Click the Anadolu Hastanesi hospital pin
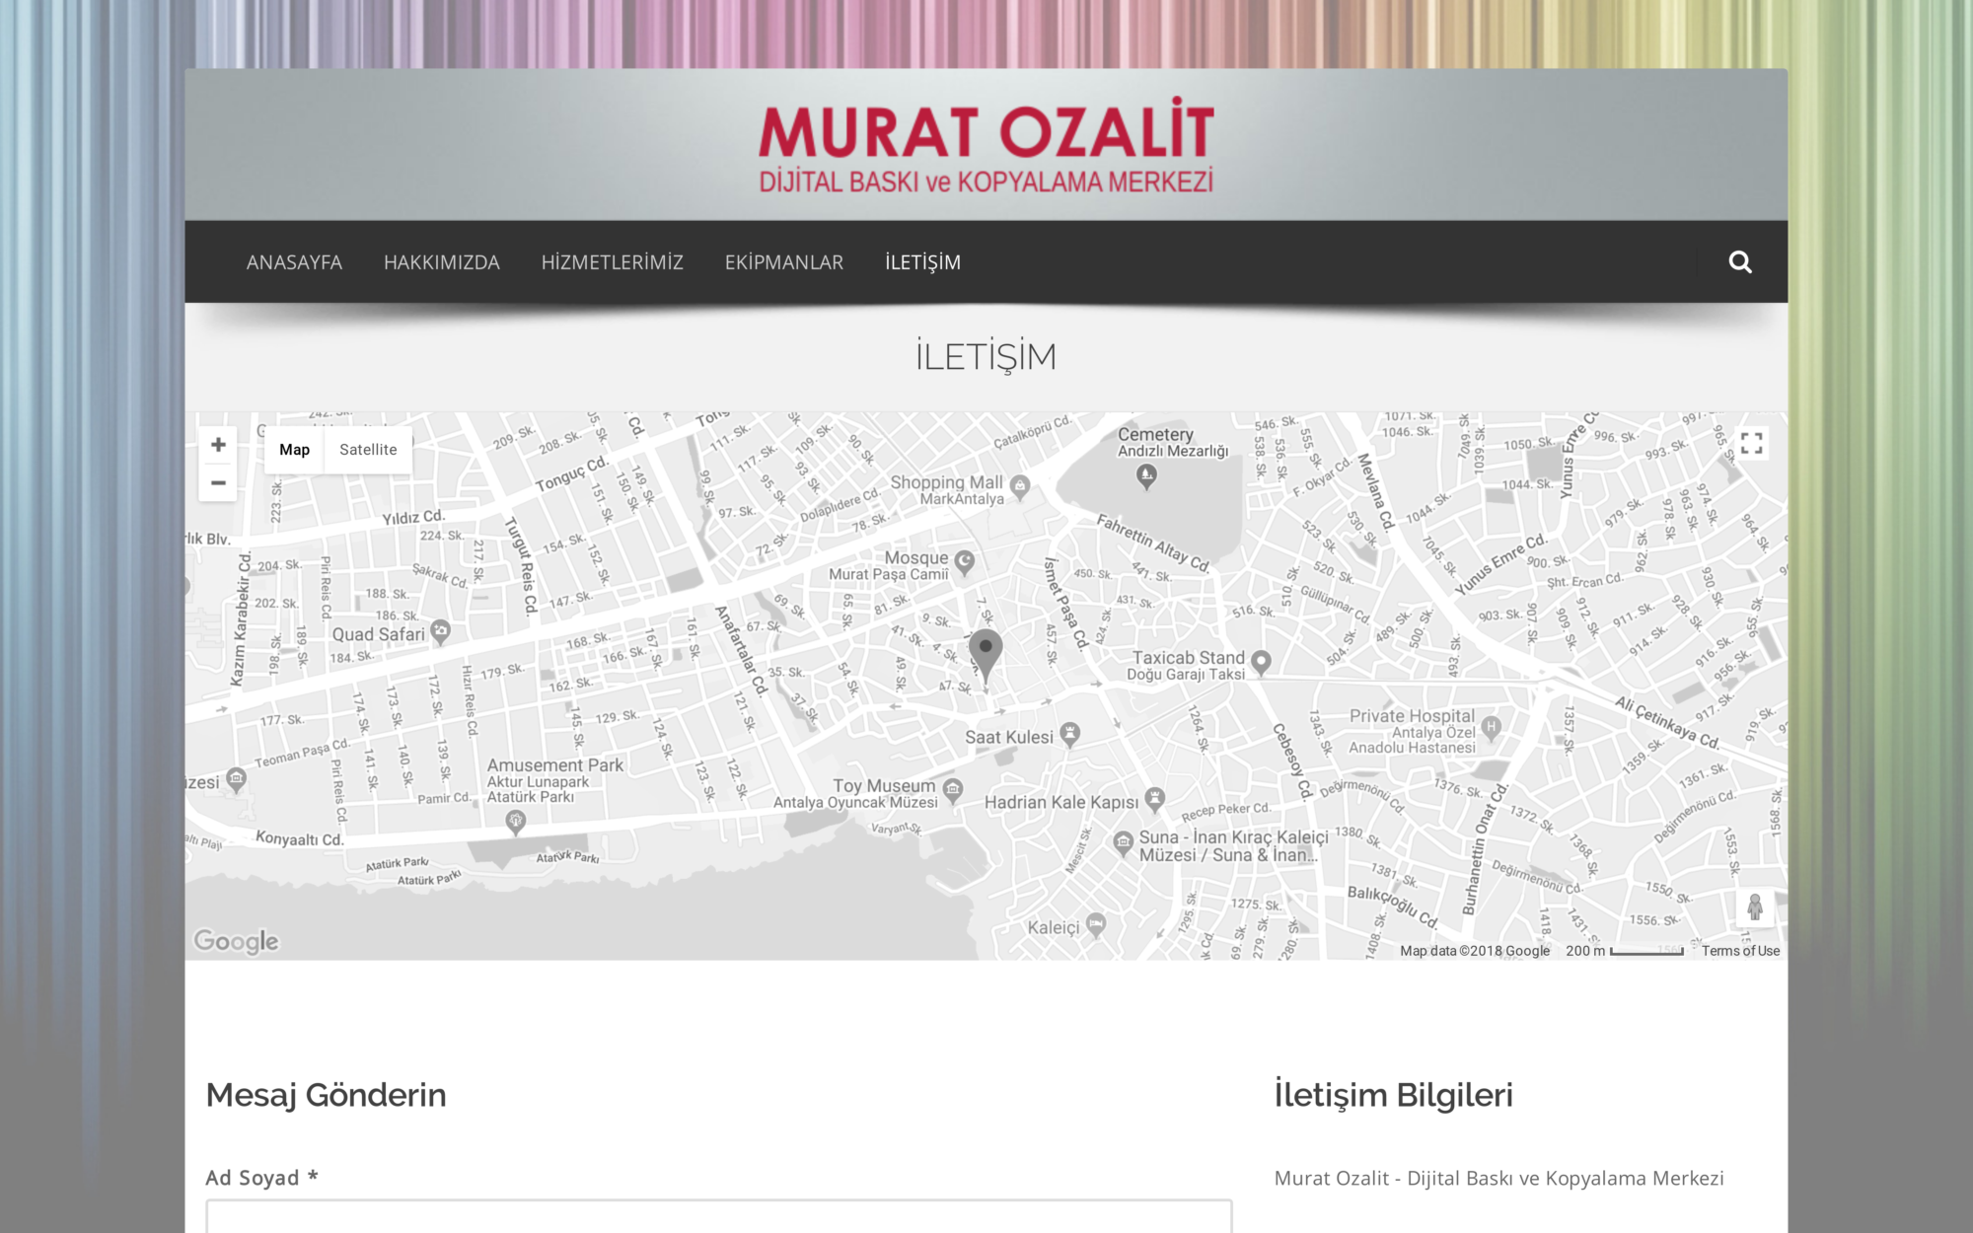This screenshot has height=1233, width=1973. (1492, 728)
